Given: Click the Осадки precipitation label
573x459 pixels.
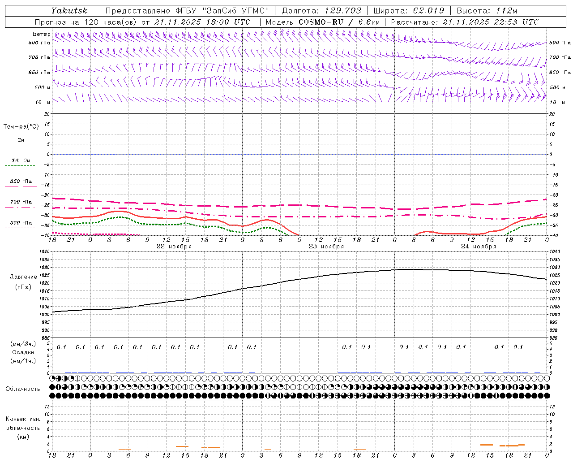Looking at the screenshot, I should coord(23,352).
